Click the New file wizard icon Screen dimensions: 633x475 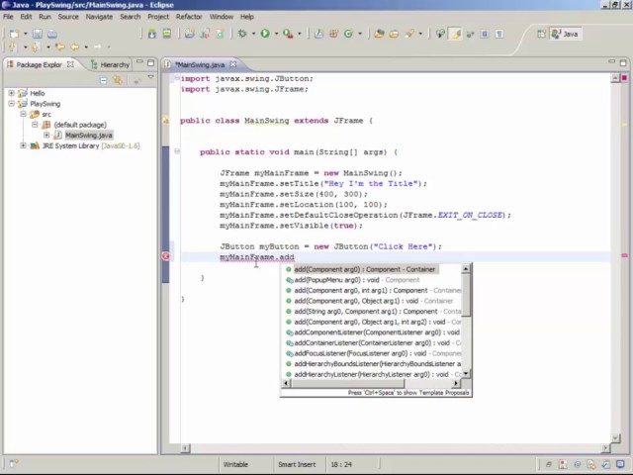[x=14, y=34]
